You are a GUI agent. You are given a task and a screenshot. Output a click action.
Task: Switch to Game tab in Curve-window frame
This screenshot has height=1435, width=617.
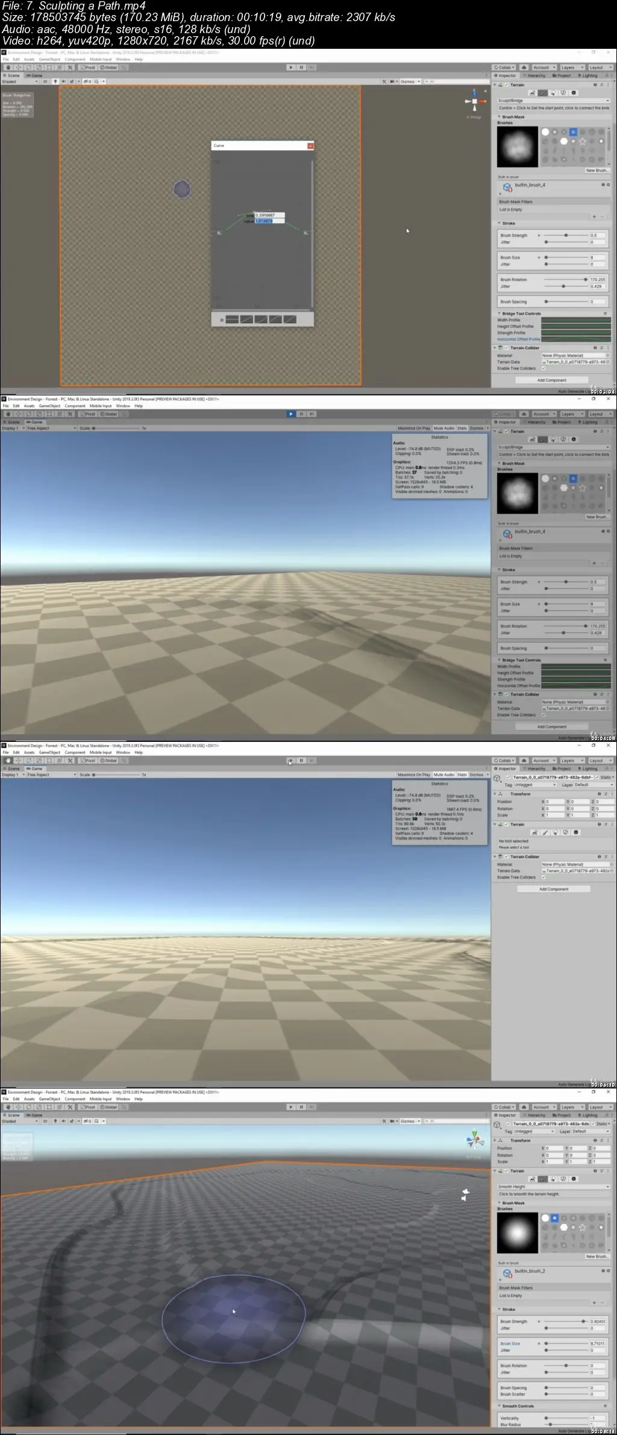point(35,75)
